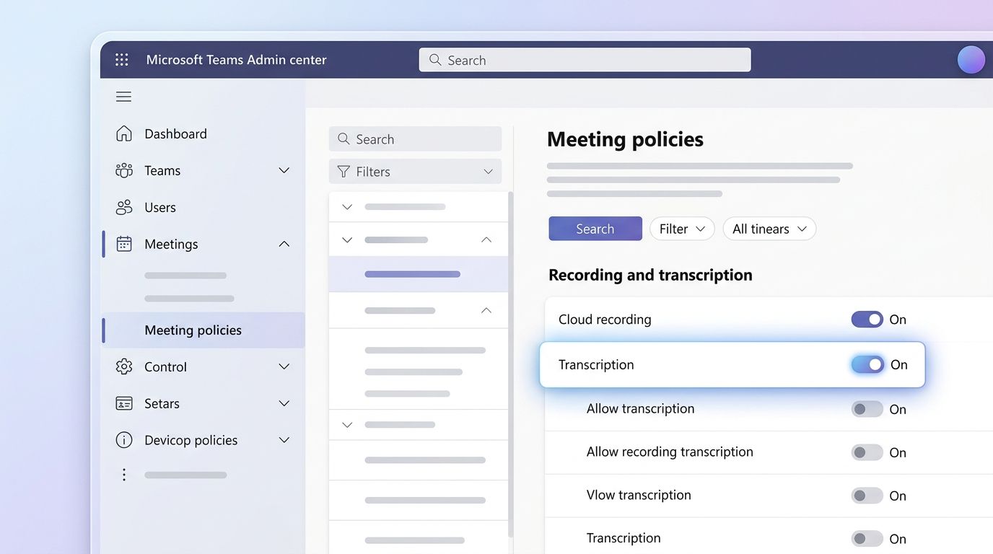Select Meeting policies in the sidebar
This screenshot has width=993, height=554.
click(192, 330)
